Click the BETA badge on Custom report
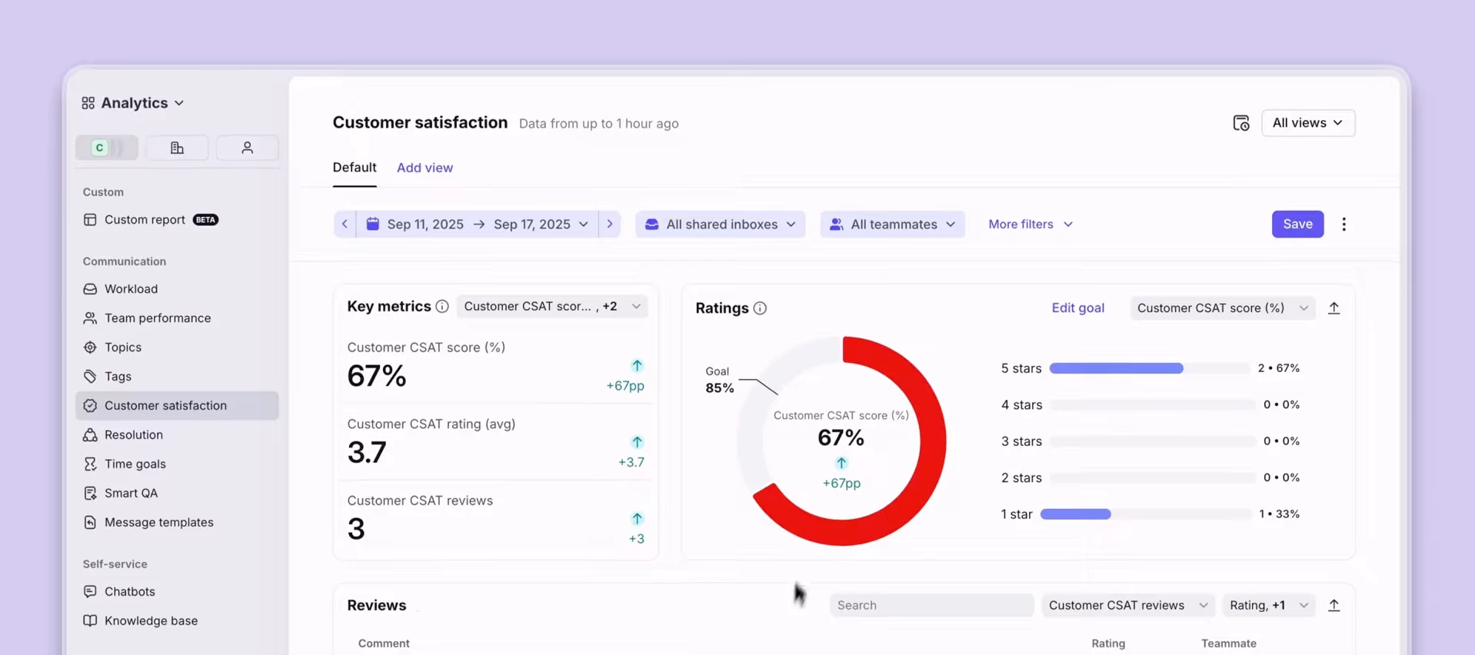This screenshot has height=655, width=1475. 205,220
